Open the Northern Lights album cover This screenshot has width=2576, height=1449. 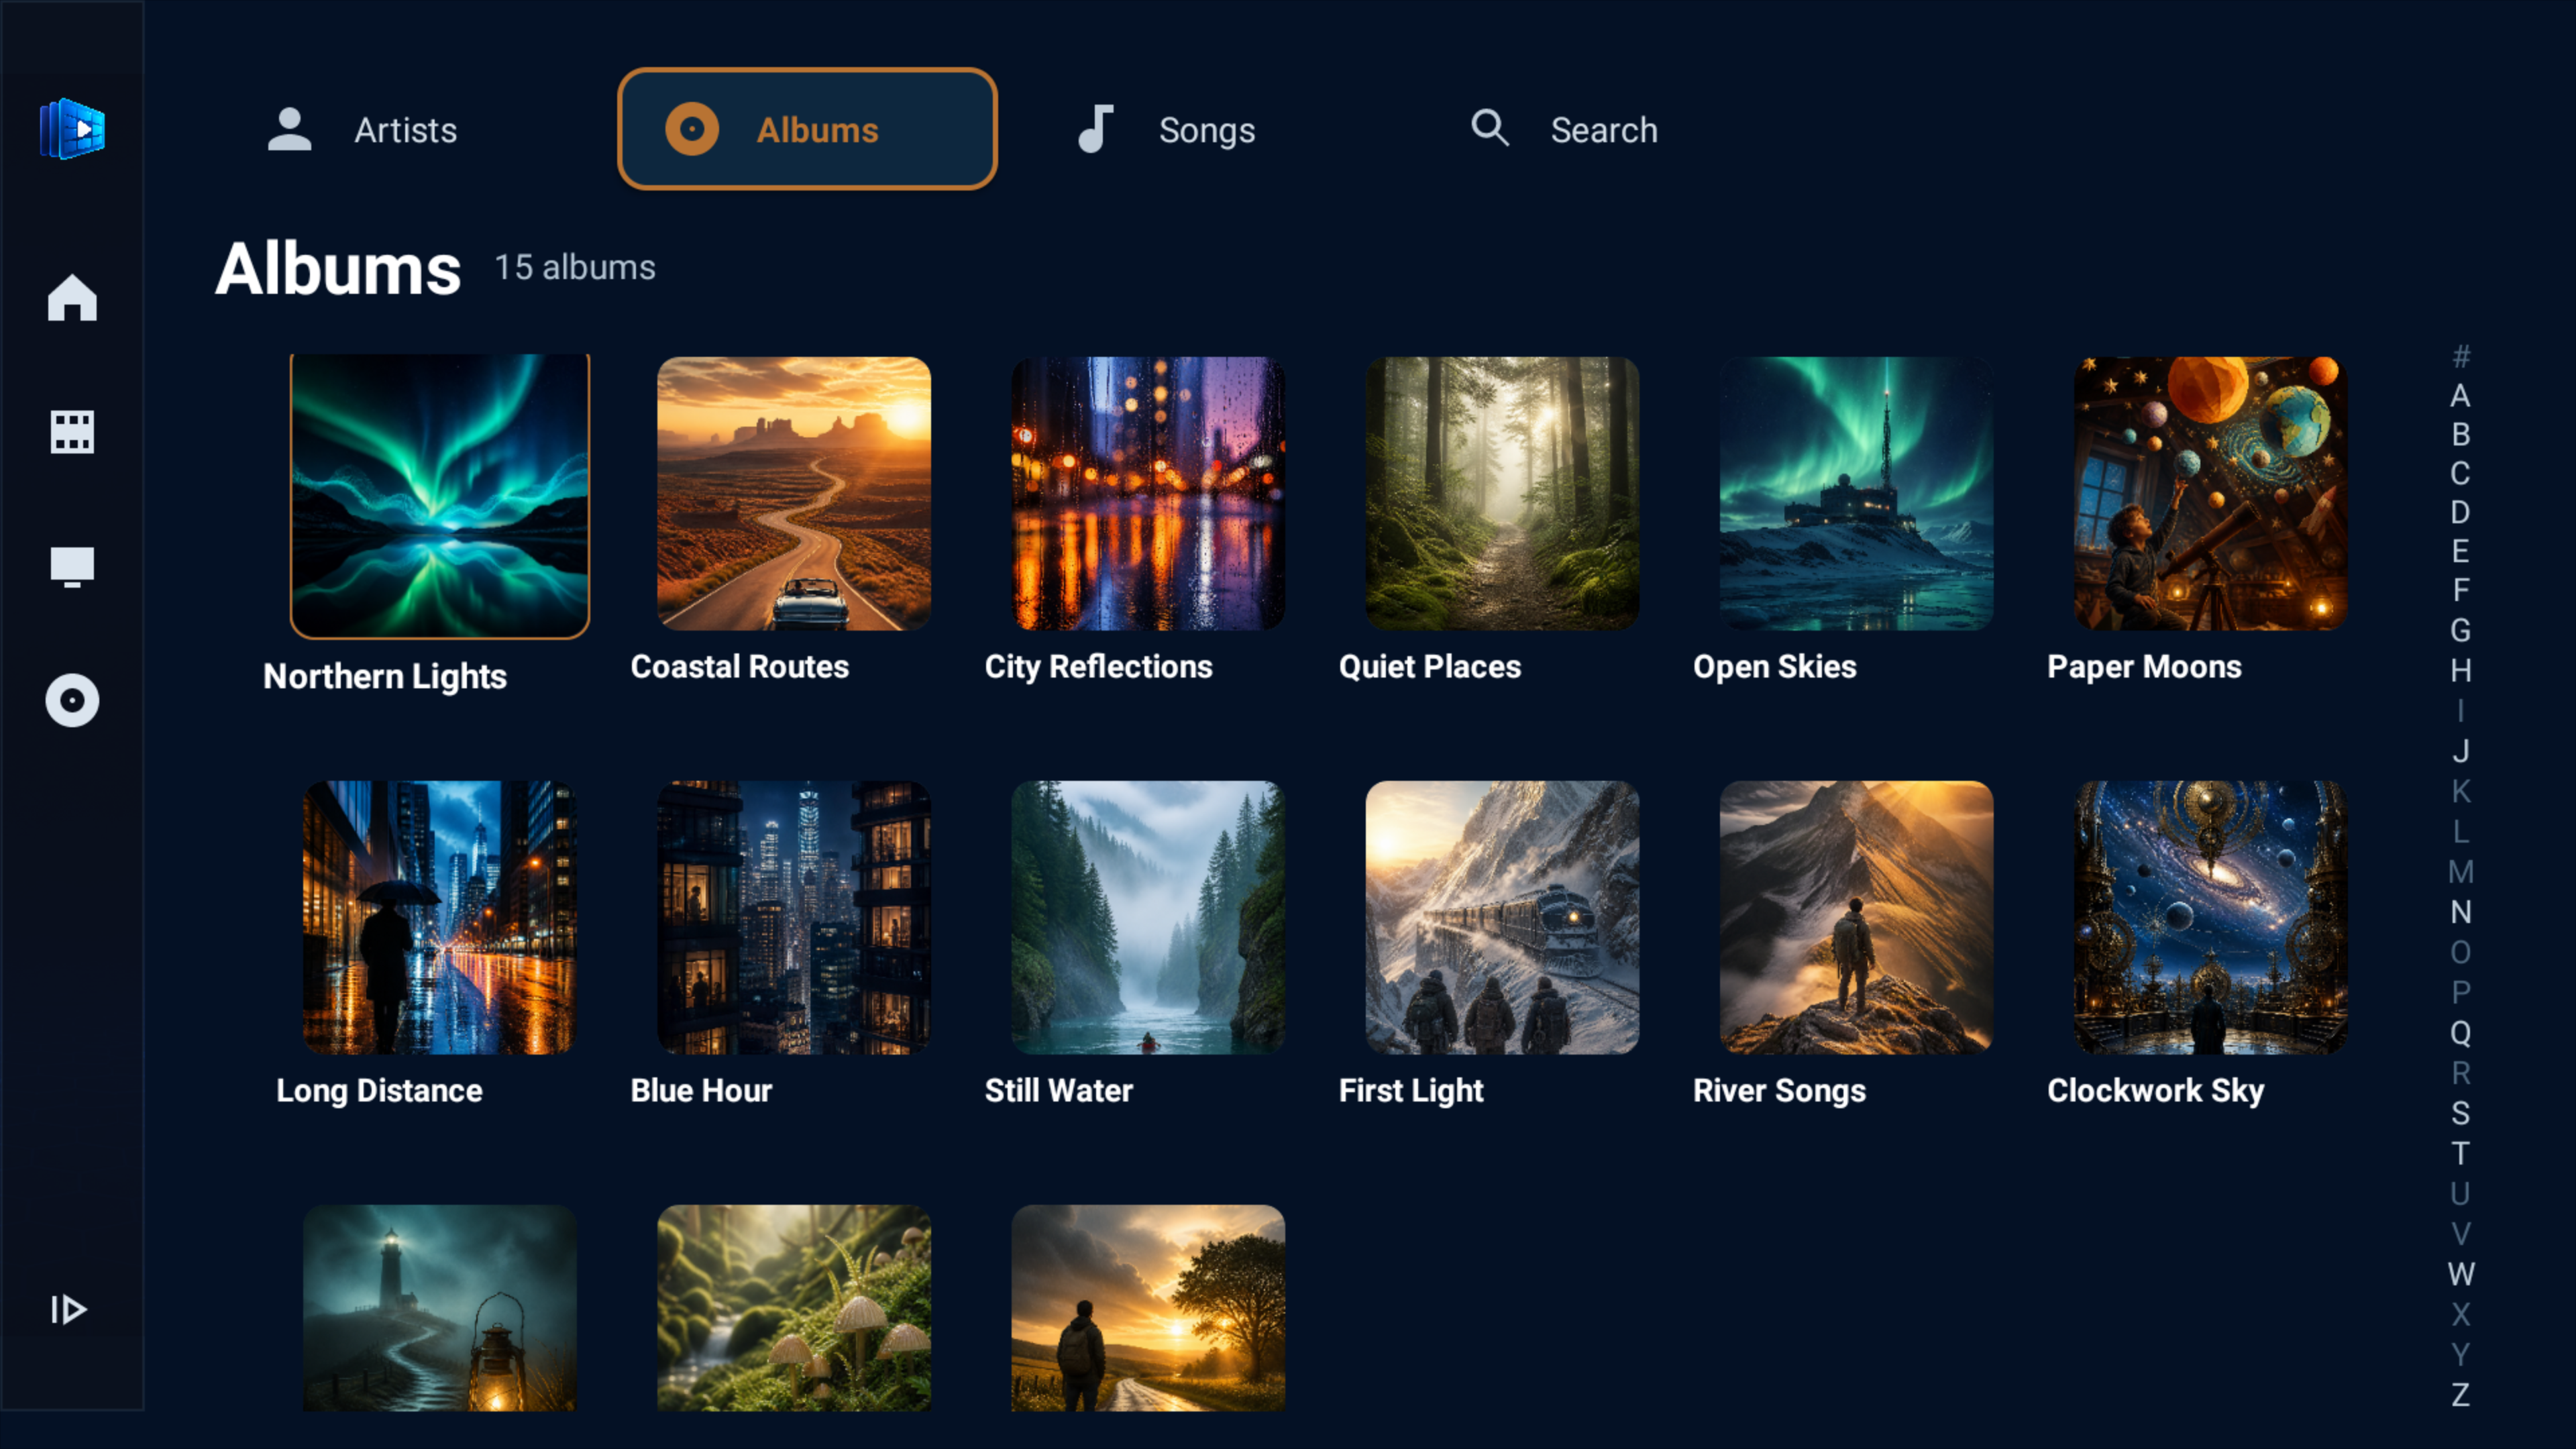440,496
